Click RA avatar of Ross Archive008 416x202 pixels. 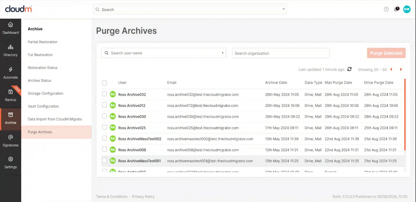point(113,150)
